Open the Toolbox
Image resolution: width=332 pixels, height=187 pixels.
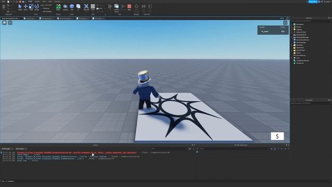[65, 7]
